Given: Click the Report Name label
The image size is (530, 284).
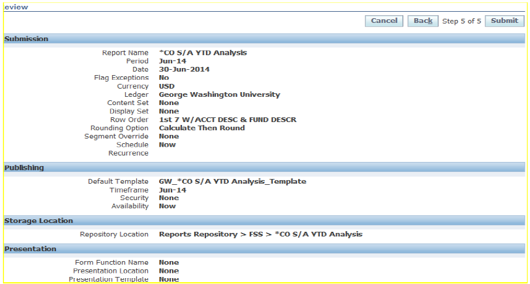Looking at the screenshot, I should pos(125,53).
